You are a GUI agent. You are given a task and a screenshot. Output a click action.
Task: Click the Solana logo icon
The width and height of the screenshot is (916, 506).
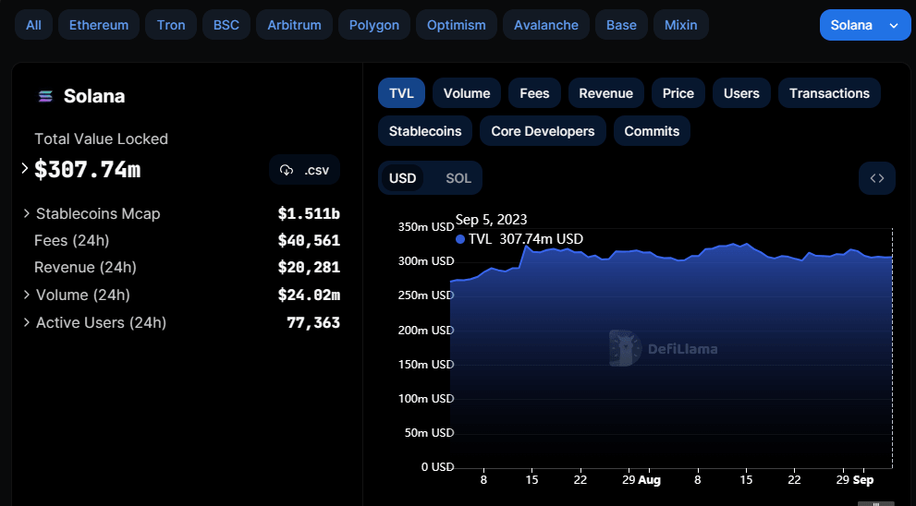[44, 97]
